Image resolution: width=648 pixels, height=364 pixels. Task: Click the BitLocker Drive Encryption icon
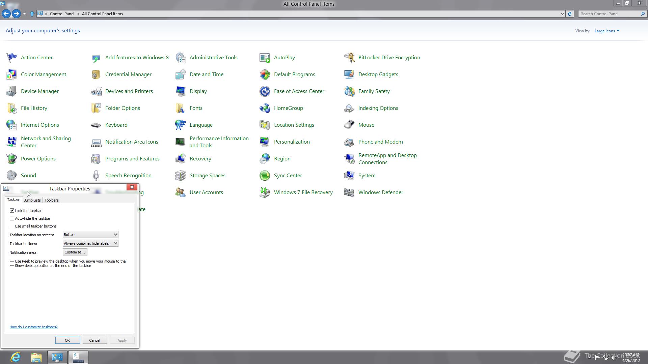click(x=349, y=57)
